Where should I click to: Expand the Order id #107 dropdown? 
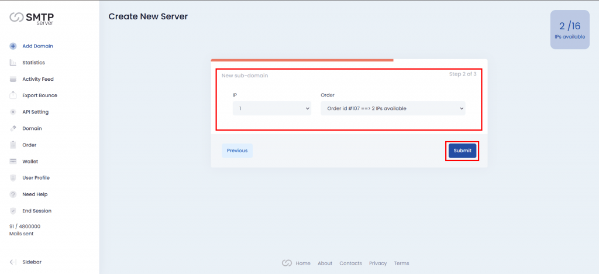click(x=393, y=108)
